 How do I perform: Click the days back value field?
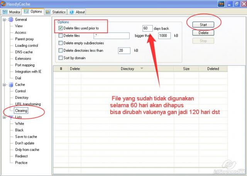[x=147, y=28]
